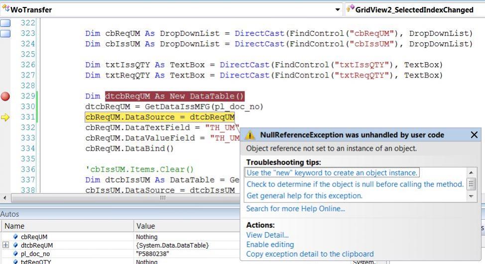Click the variable icon next to pl_doc_no in Autos

(x=15, y=254)
